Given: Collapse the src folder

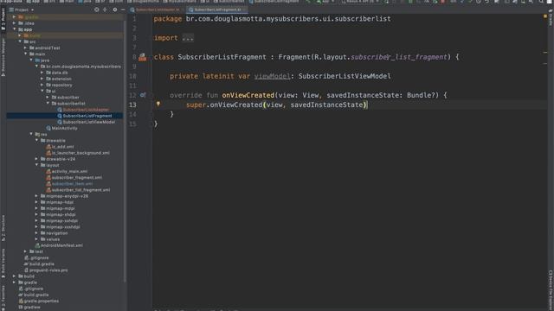Looking at the screenshot, I should (x=20, y=41).
